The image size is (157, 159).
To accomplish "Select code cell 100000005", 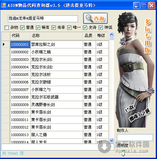I will click(20, 75).
